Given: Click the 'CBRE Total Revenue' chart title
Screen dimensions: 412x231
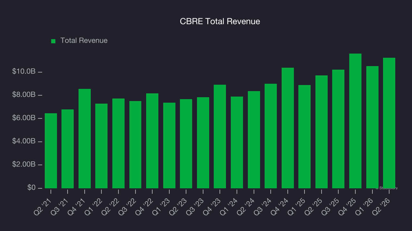Looking at the screenshot, I should coord(220,21).
